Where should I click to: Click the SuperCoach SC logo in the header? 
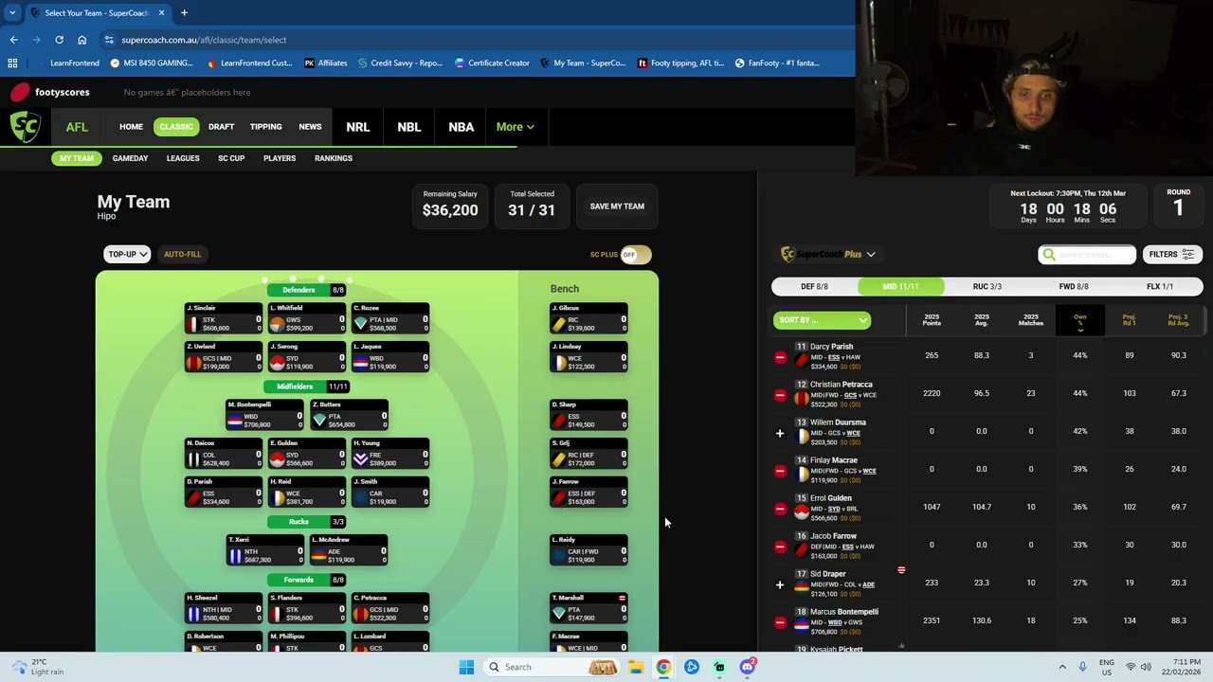tap(26, 127)
